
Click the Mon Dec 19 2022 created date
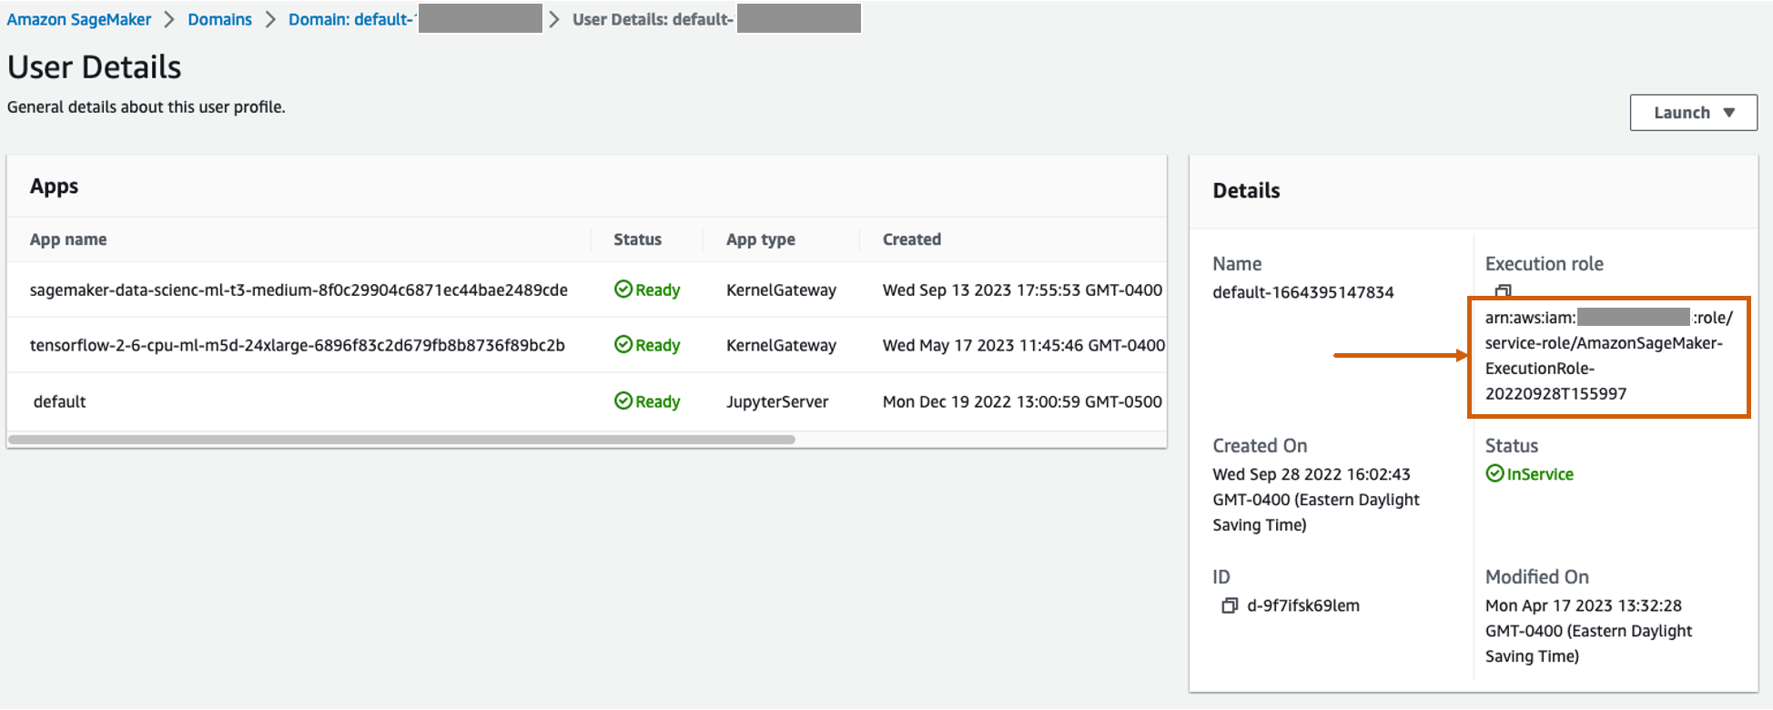[x=1022, y=401]
